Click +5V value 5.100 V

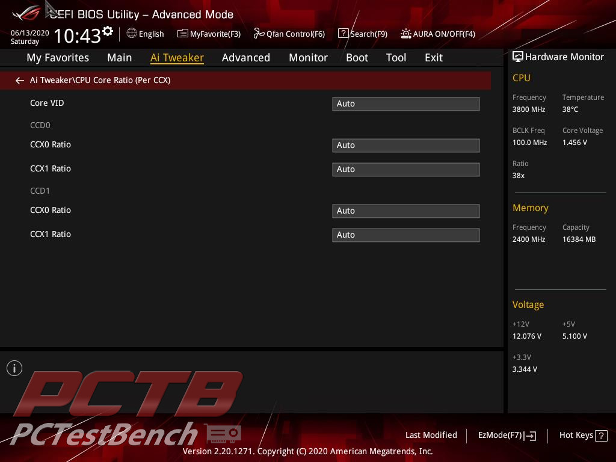tap(574, 336)
